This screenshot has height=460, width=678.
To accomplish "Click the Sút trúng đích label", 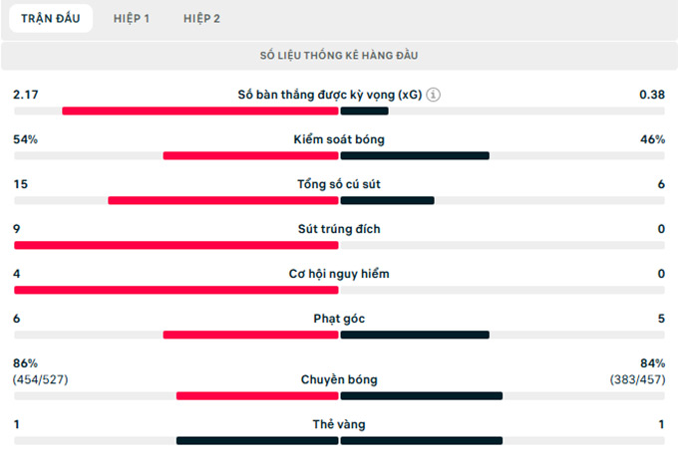I will [339, 229].
